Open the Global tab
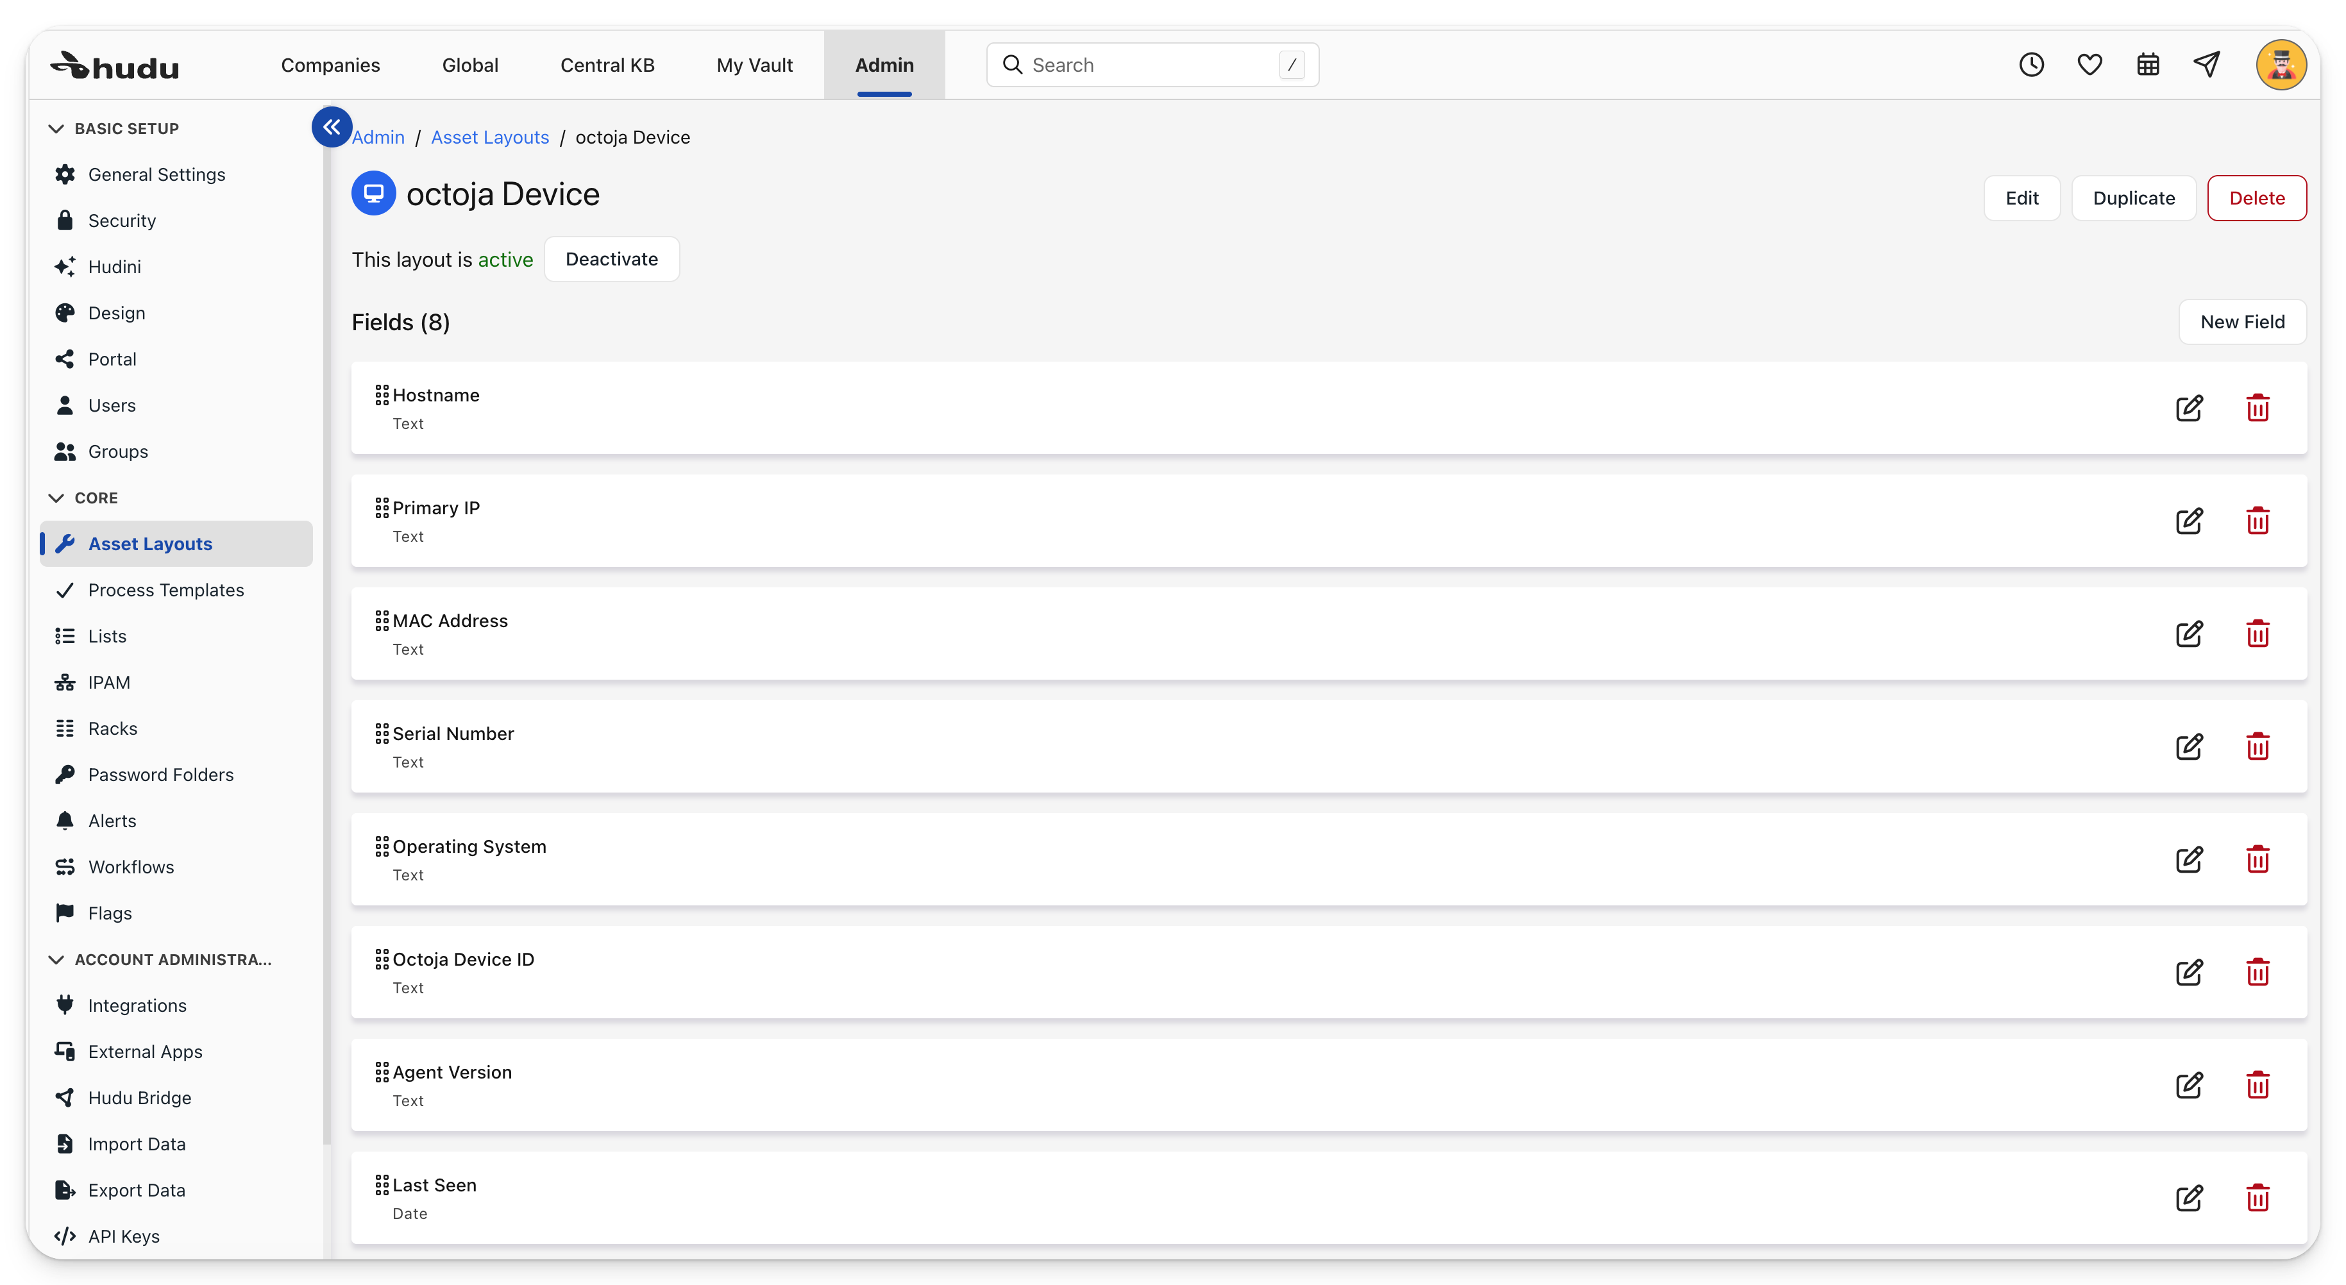2346x1285 pixels. [x=470, y=65]
